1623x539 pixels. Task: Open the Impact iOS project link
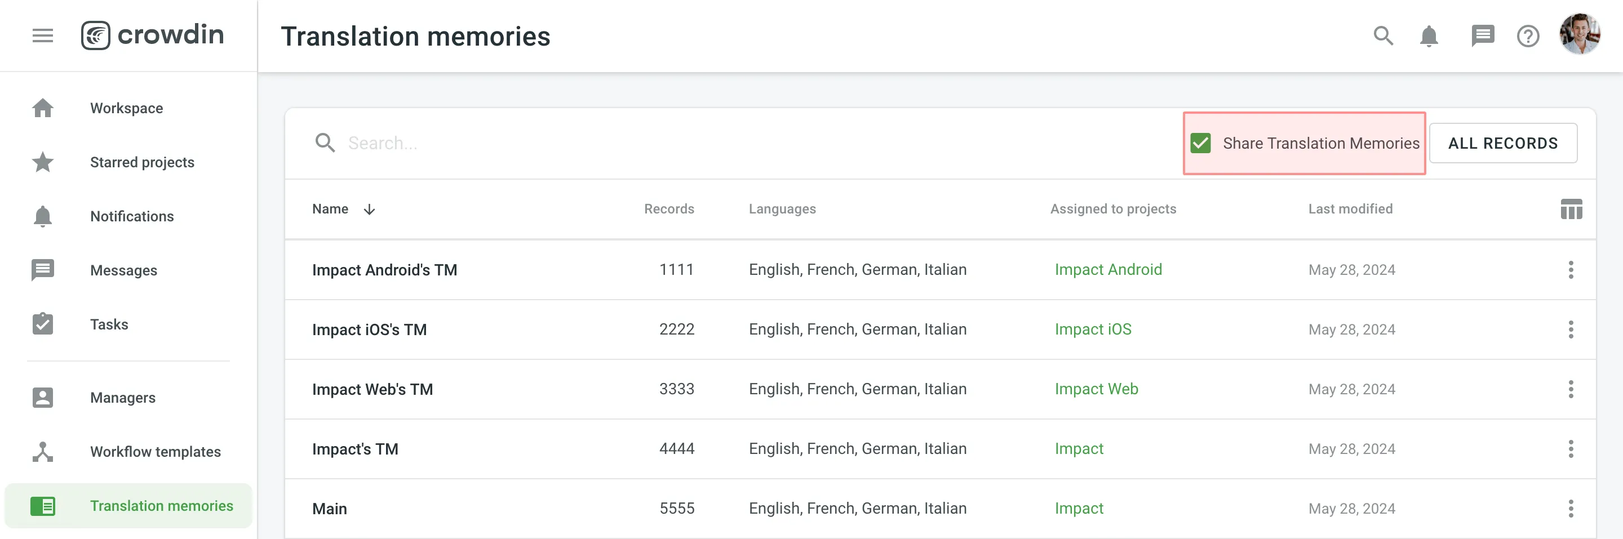1093,329
